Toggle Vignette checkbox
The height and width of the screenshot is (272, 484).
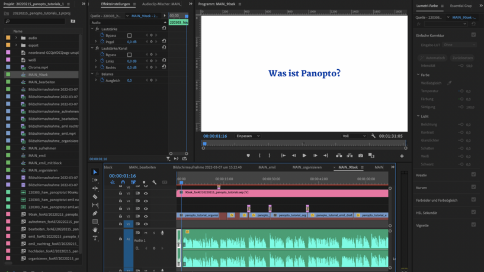[x=473, y=225]
